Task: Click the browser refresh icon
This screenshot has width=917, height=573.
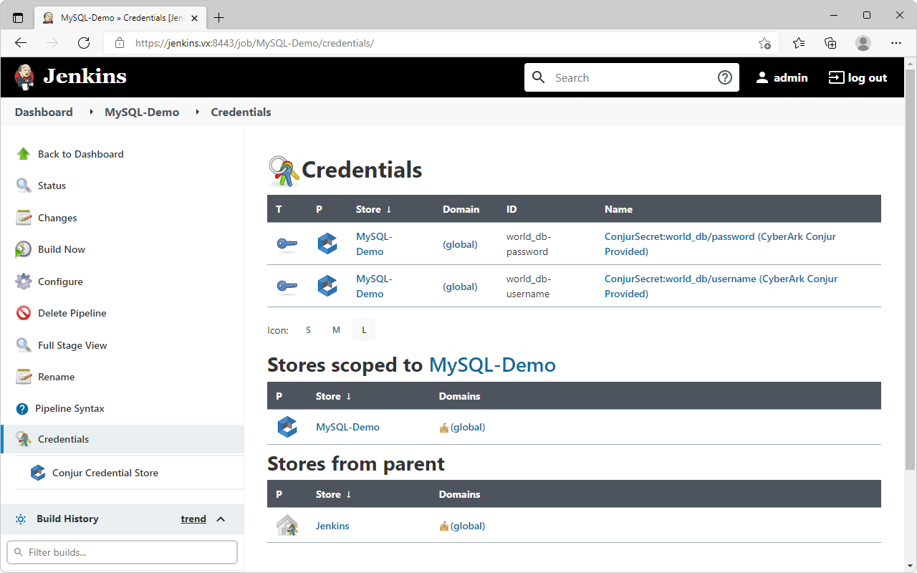Action: pos(84,43)
